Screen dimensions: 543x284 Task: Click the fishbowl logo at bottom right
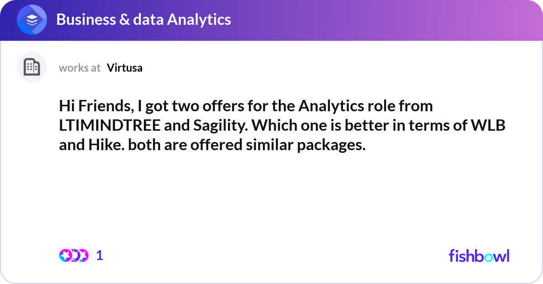click(479, 256)
